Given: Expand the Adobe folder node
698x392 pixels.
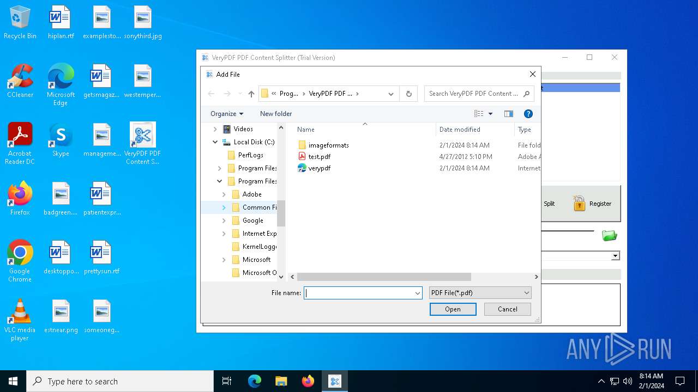Looking at the screenshot, I should pyautogui.click(x=224, y=194).
